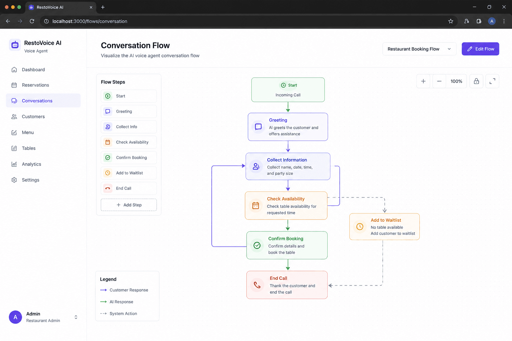Click the Add Step button
The image size is (512, 341).
click(x=129, y=205)
